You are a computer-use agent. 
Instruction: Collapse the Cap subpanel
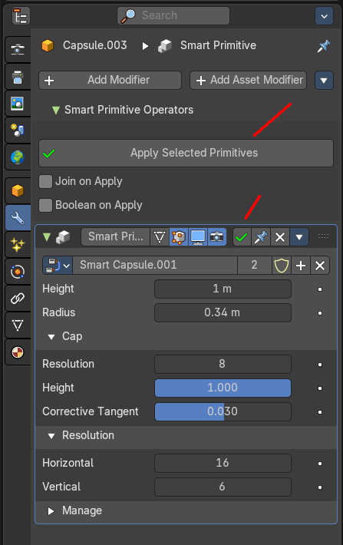point(51,337)
